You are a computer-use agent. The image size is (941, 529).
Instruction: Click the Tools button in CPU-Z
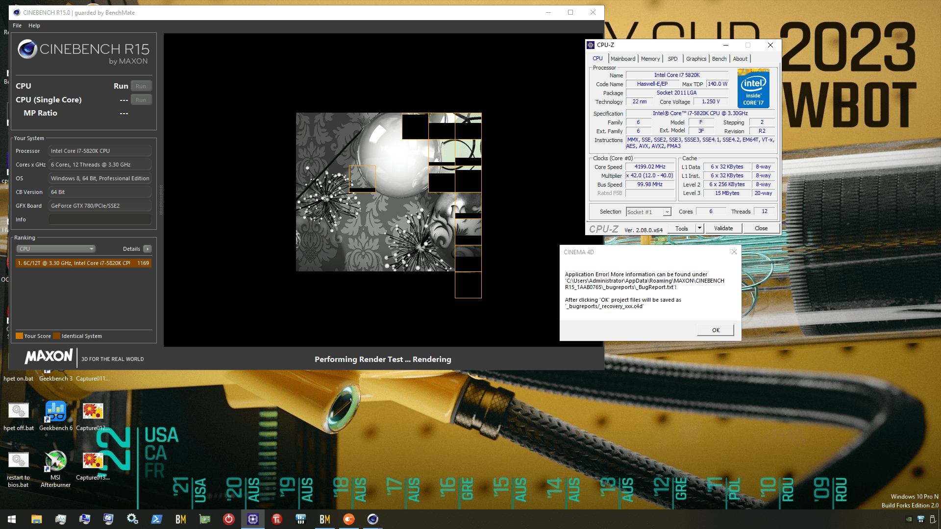point(682,228)
